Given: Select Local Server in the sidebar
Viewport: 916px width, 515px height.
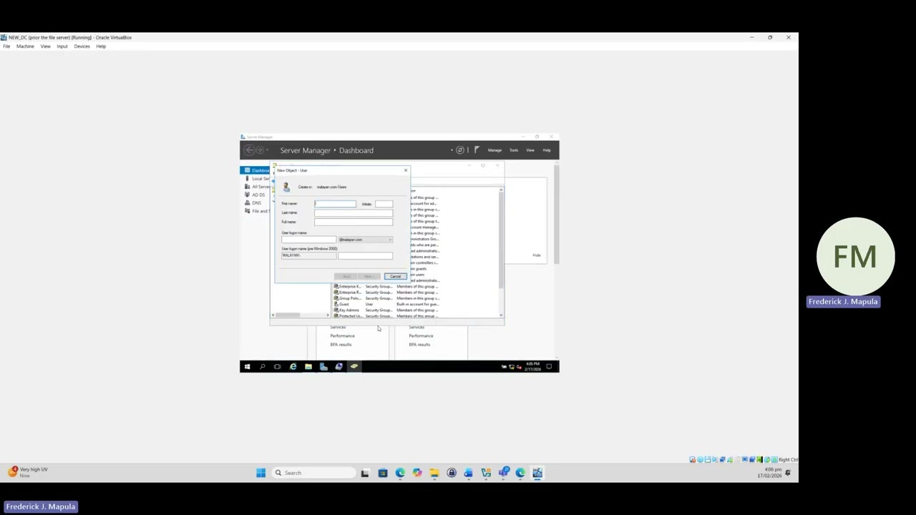Looking at the screenshot, I should click(255, 179).
